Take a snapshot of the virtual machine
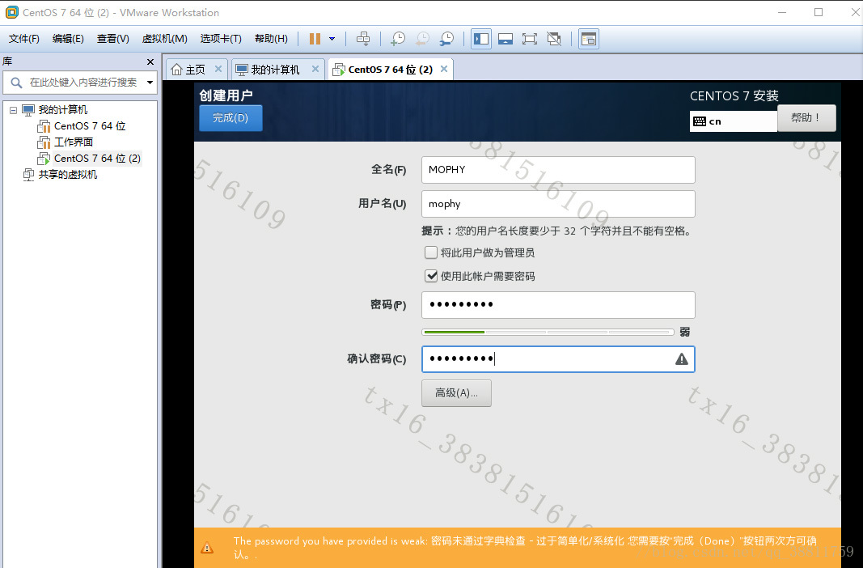863x568 pixels. pyautogui.click(x=397, y=39)
